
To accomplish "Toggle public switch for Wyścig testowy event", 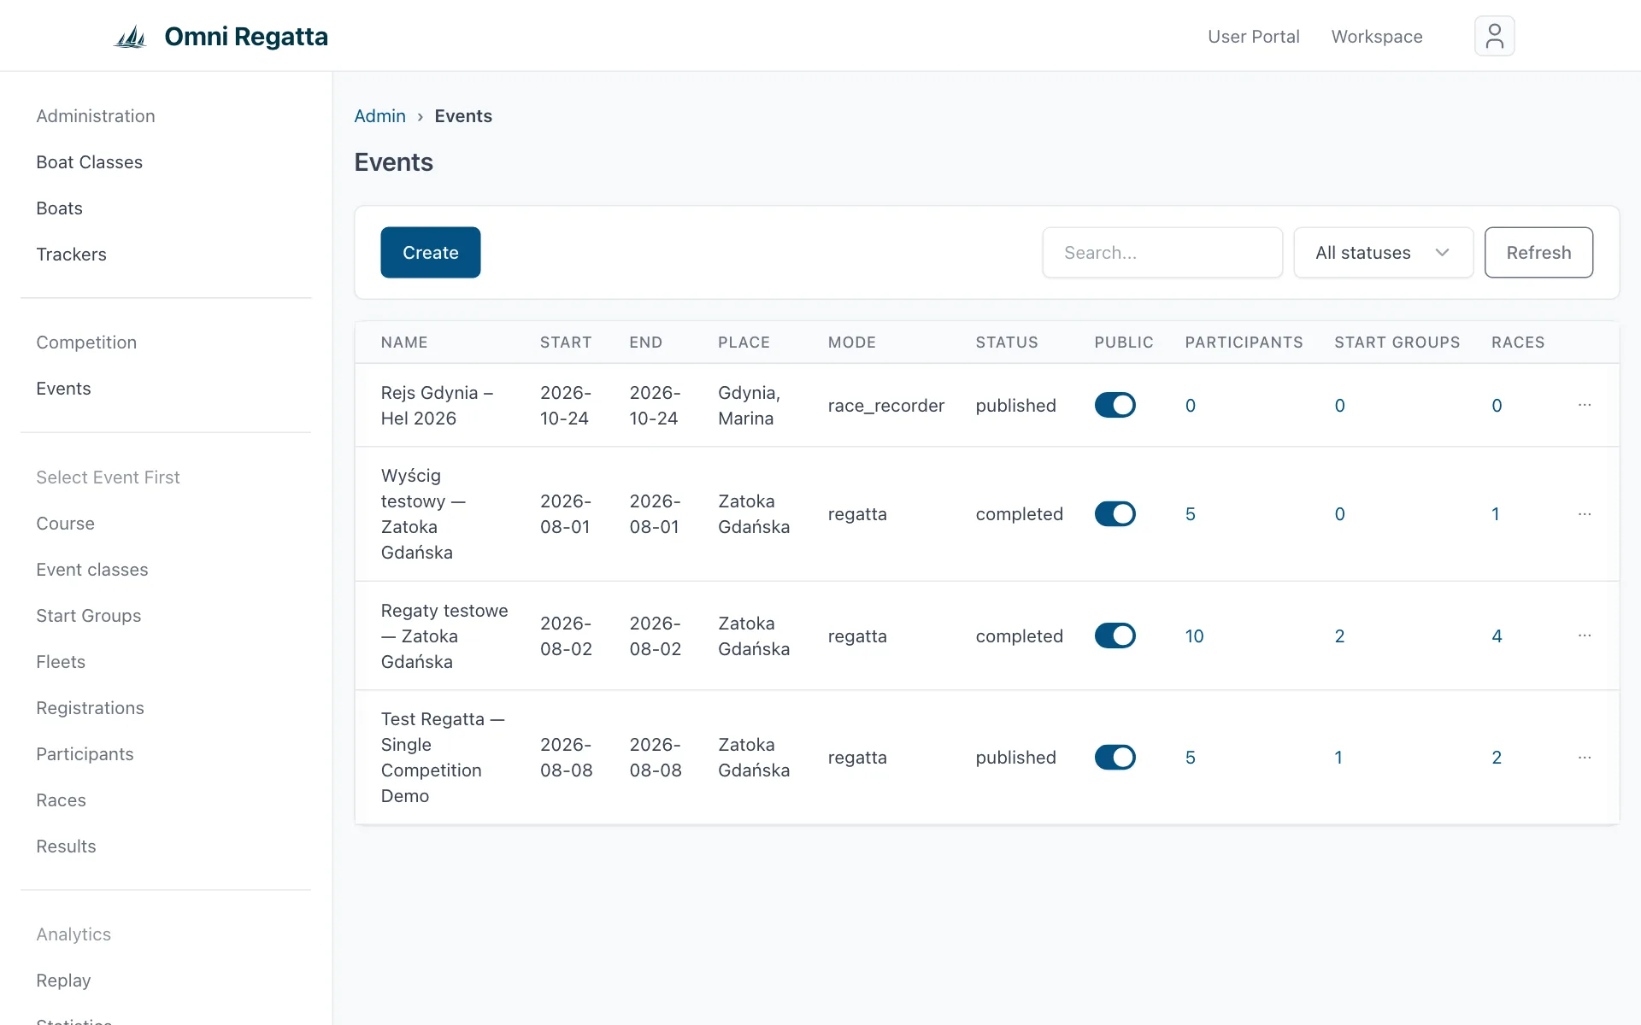I will pyautogui.click(x=1115, y=514).
